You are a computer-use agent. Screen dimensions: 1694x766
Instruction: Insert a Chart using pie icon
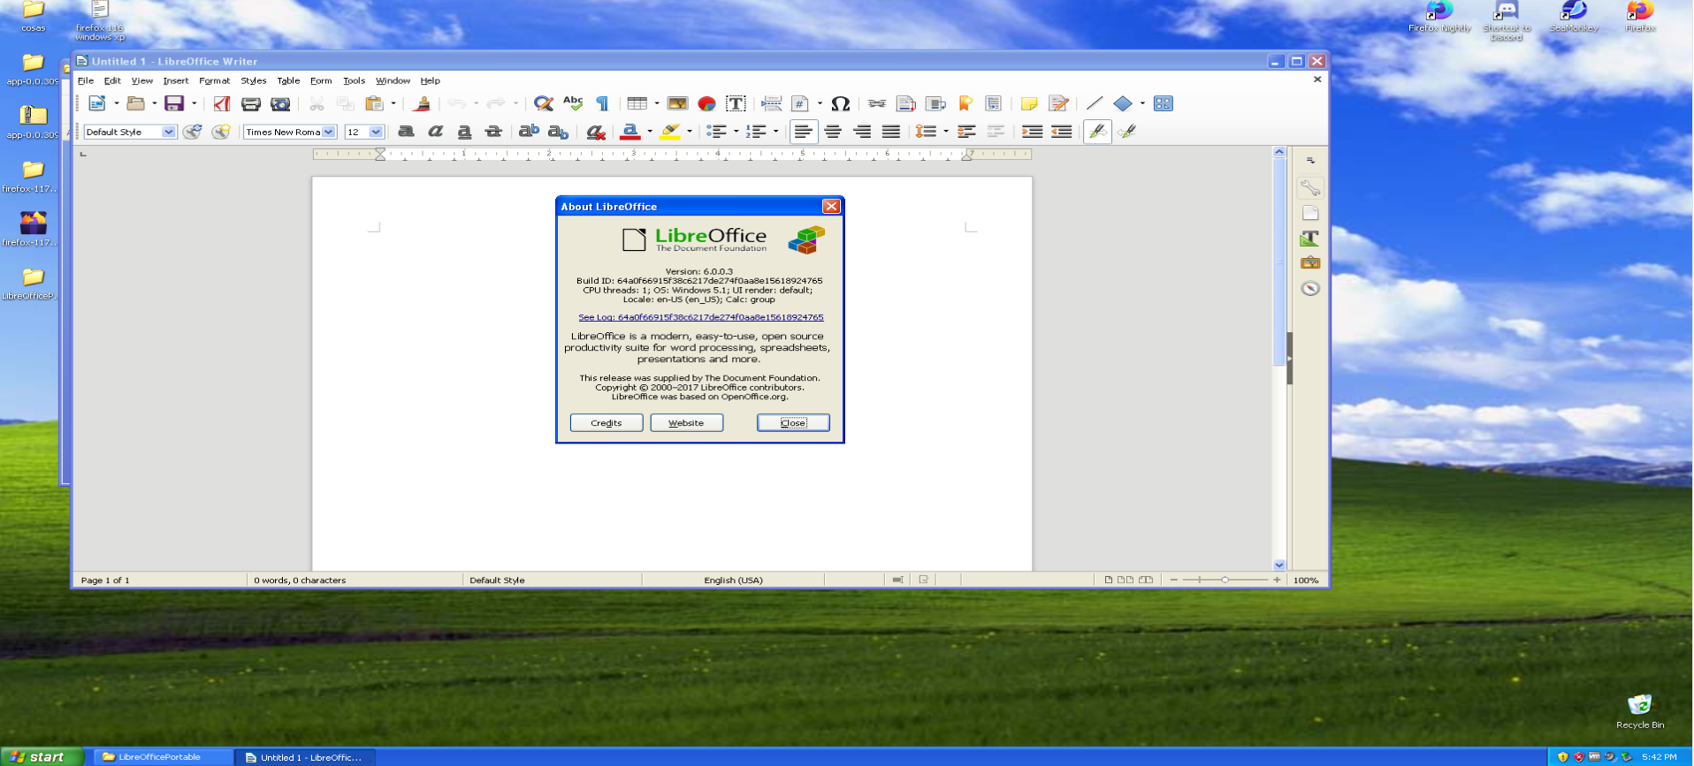point(706,103)
